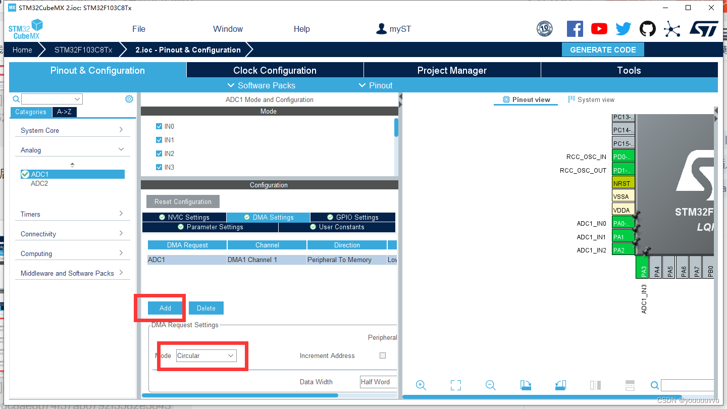Click the PA3 pin on the chip
Image resolution: width=727 pixels, height=409 pixels.
click(x=642, y=267)
